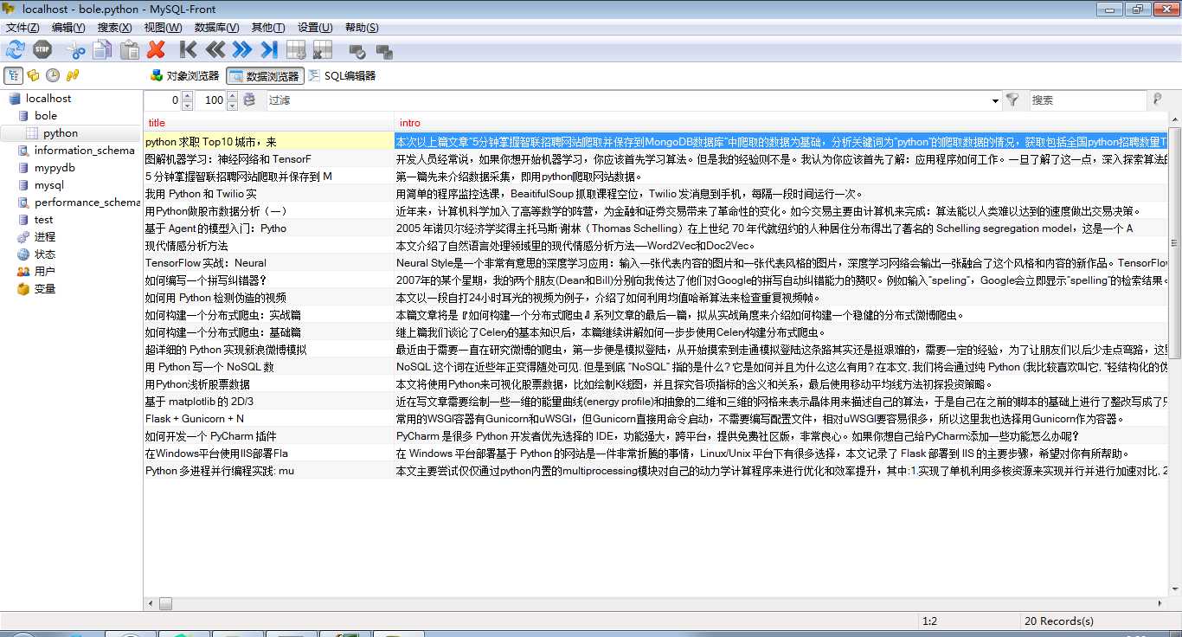Increase the offset value 0 stepper
Screen dimensions: 1182x637
(x=188, y=96)
